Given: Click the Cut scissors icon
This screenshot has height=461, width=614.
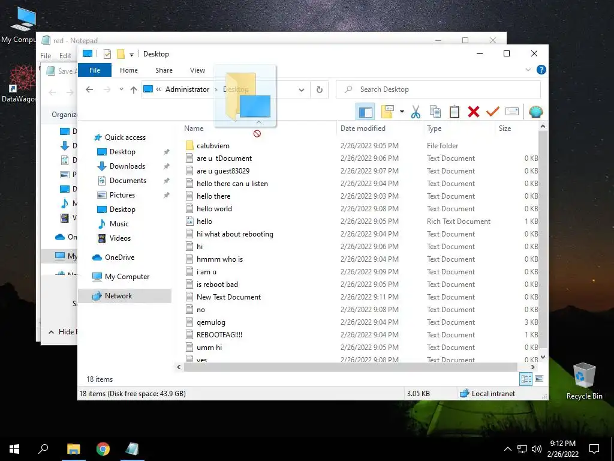Looking at the screenshot, I should [x=416, y=112].
